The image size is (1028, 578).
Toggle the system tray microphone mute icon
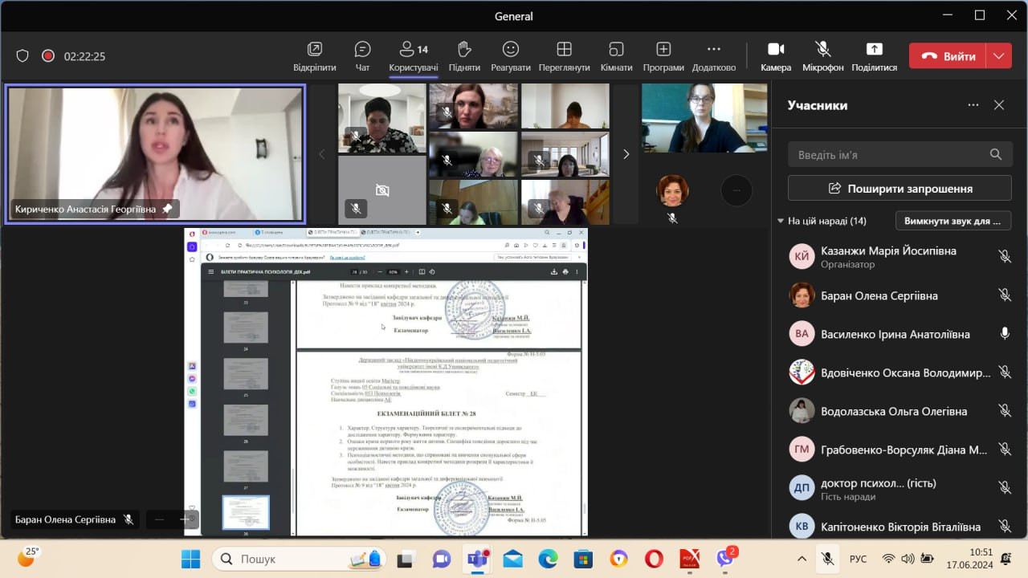coord(826,559)
